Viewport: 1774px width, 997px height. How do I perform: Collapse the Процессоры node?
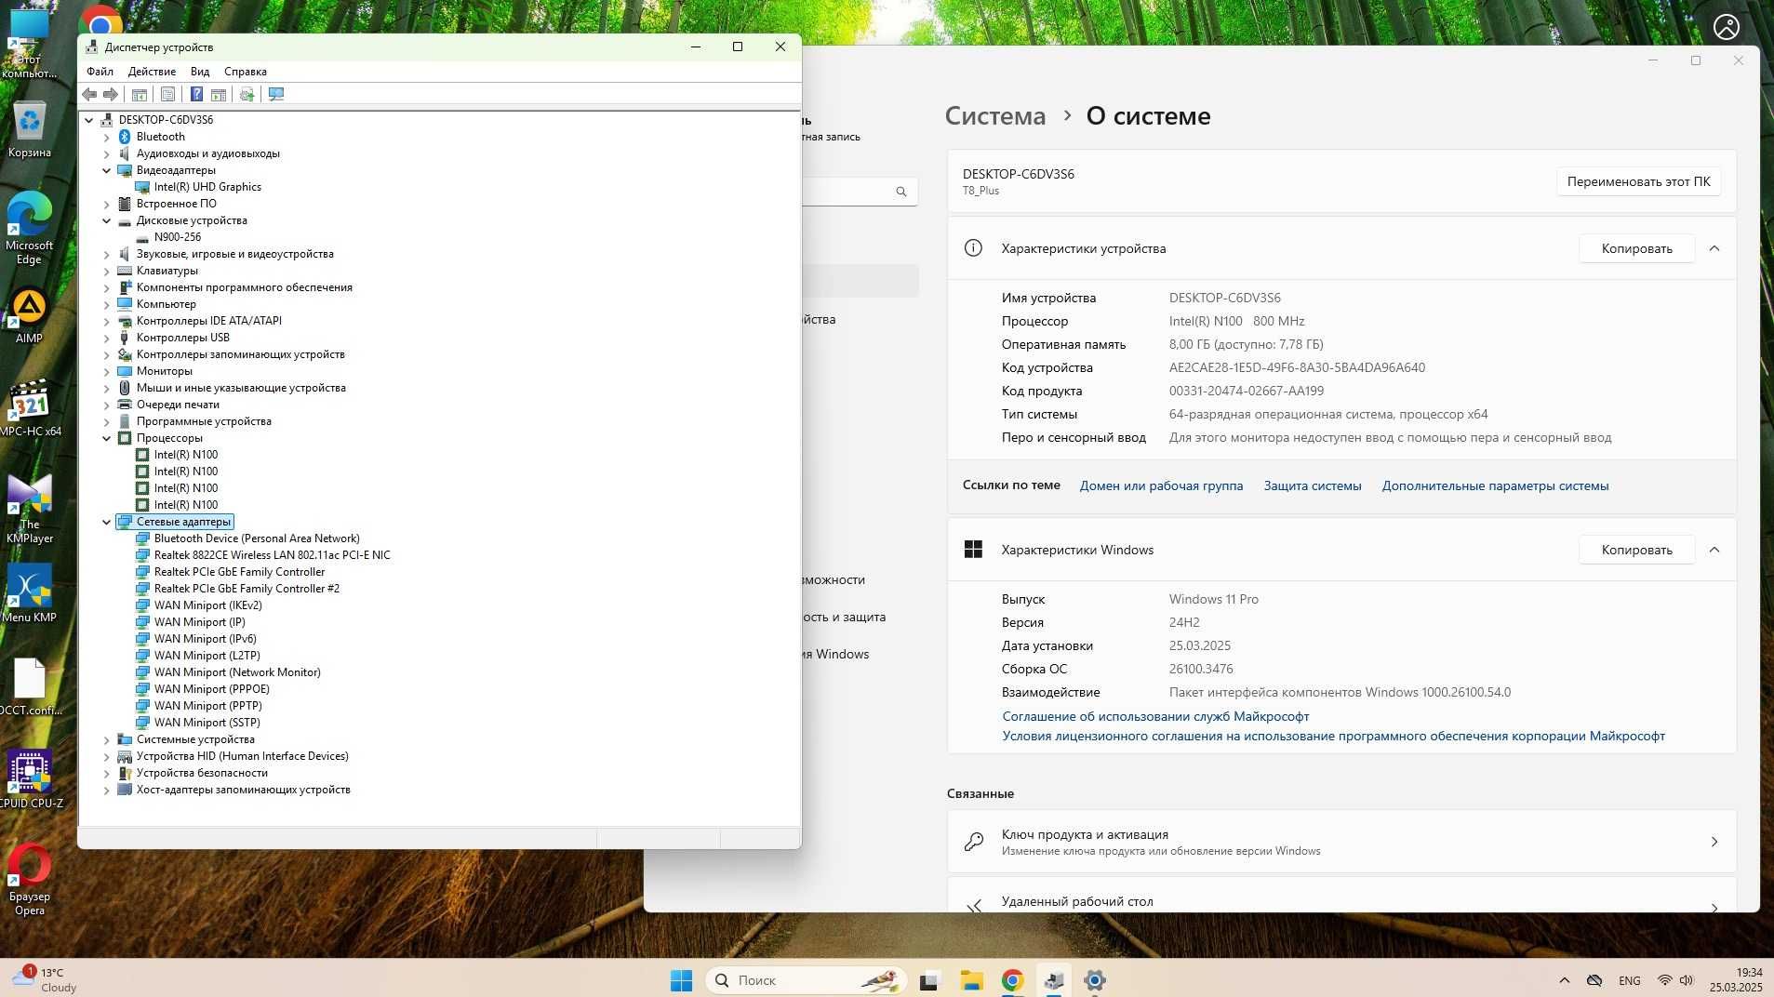pyautogui.click(x=106, y=438)
